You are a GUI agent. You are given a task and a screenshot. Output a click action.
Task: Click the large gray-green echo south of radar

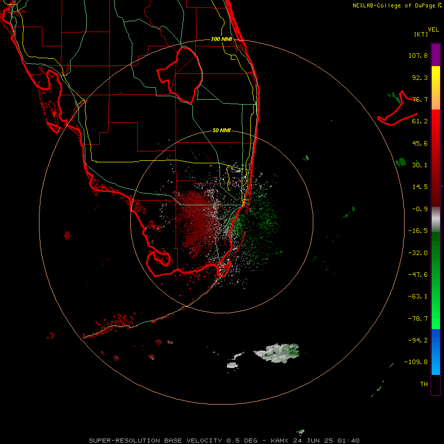[x=278, y=353]
